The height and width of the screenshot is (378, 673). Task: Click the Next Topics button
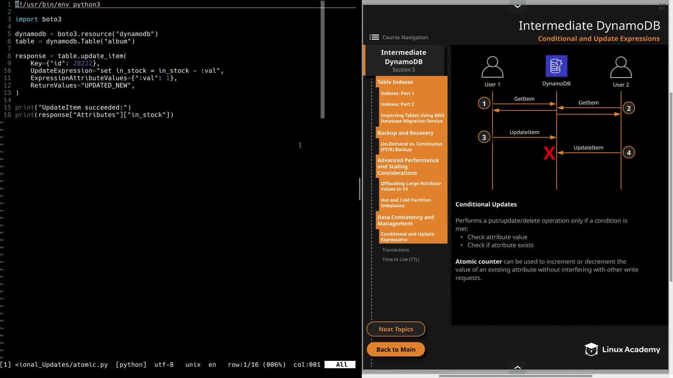[396, 329]
